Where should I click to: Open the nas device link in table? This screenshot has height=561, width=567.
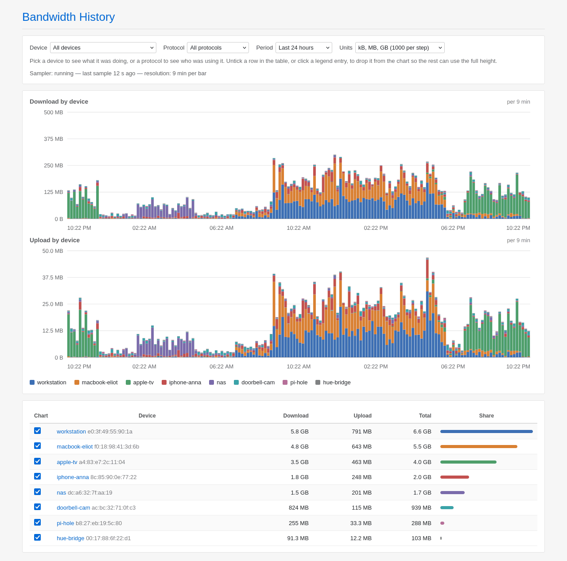pos(61,492)
